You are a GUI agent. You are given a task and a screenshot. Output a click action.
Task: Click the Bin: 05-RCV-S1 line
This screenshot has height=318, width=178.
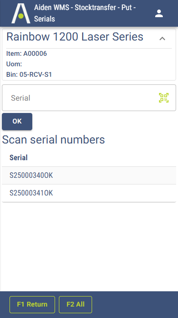(x=29, y=74)
